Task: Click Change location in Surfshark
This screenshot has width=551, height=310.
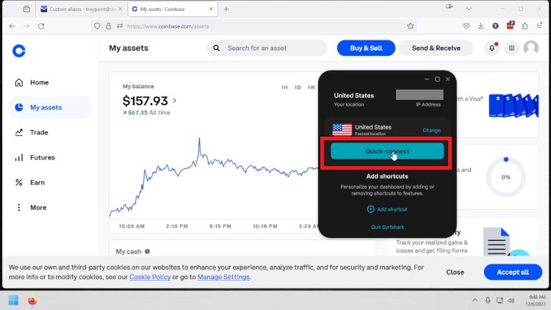Action: pos(431,130)
